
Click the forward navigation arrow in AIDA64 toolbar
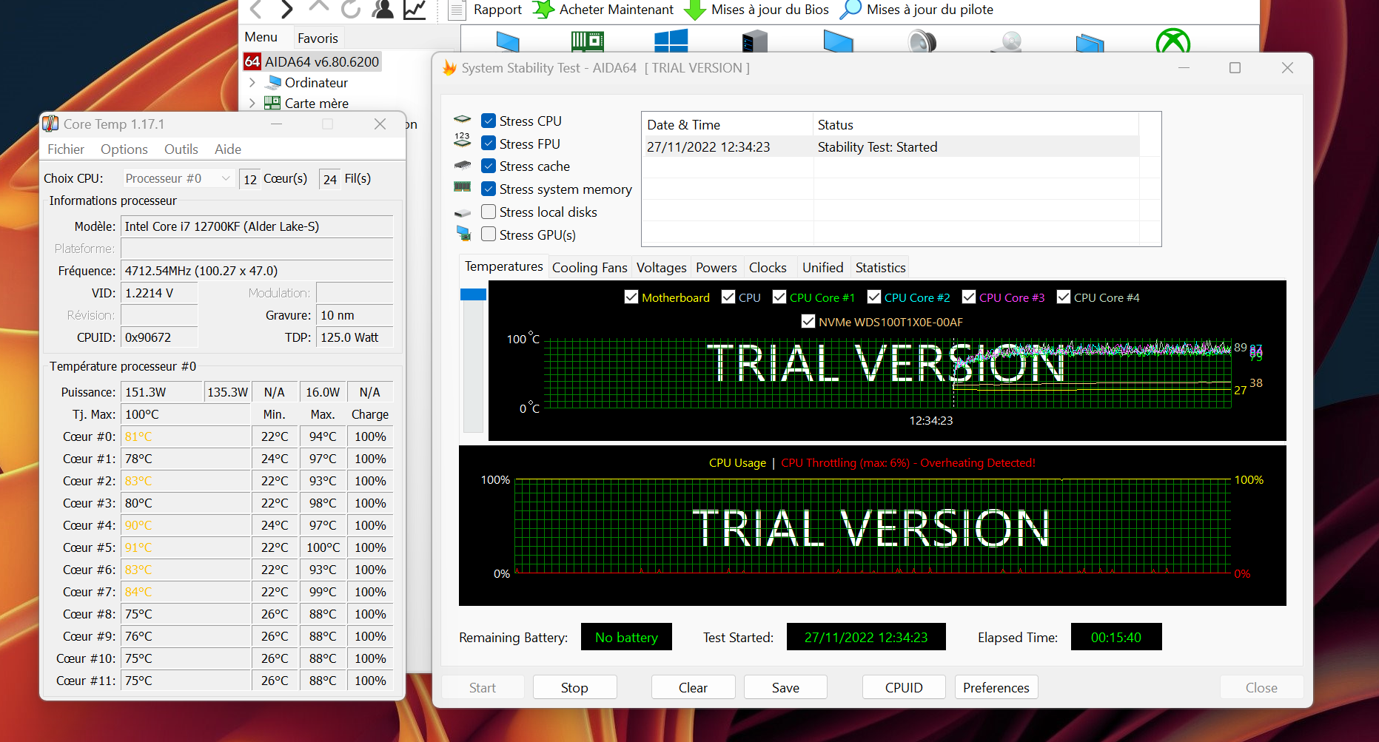pyautogui.click(x=286, y=10)
